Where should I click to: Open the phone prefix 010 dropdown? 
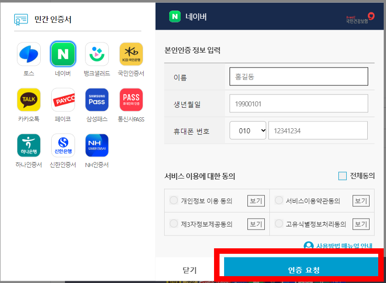[x=247, y=130]
